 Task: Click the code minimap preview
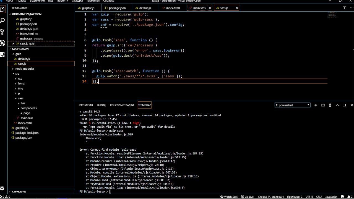point(333,15)
